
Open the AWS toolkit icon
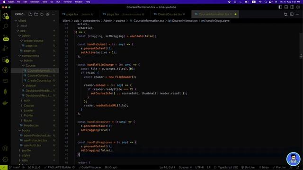pyautogui.click(x=5, y=81)
